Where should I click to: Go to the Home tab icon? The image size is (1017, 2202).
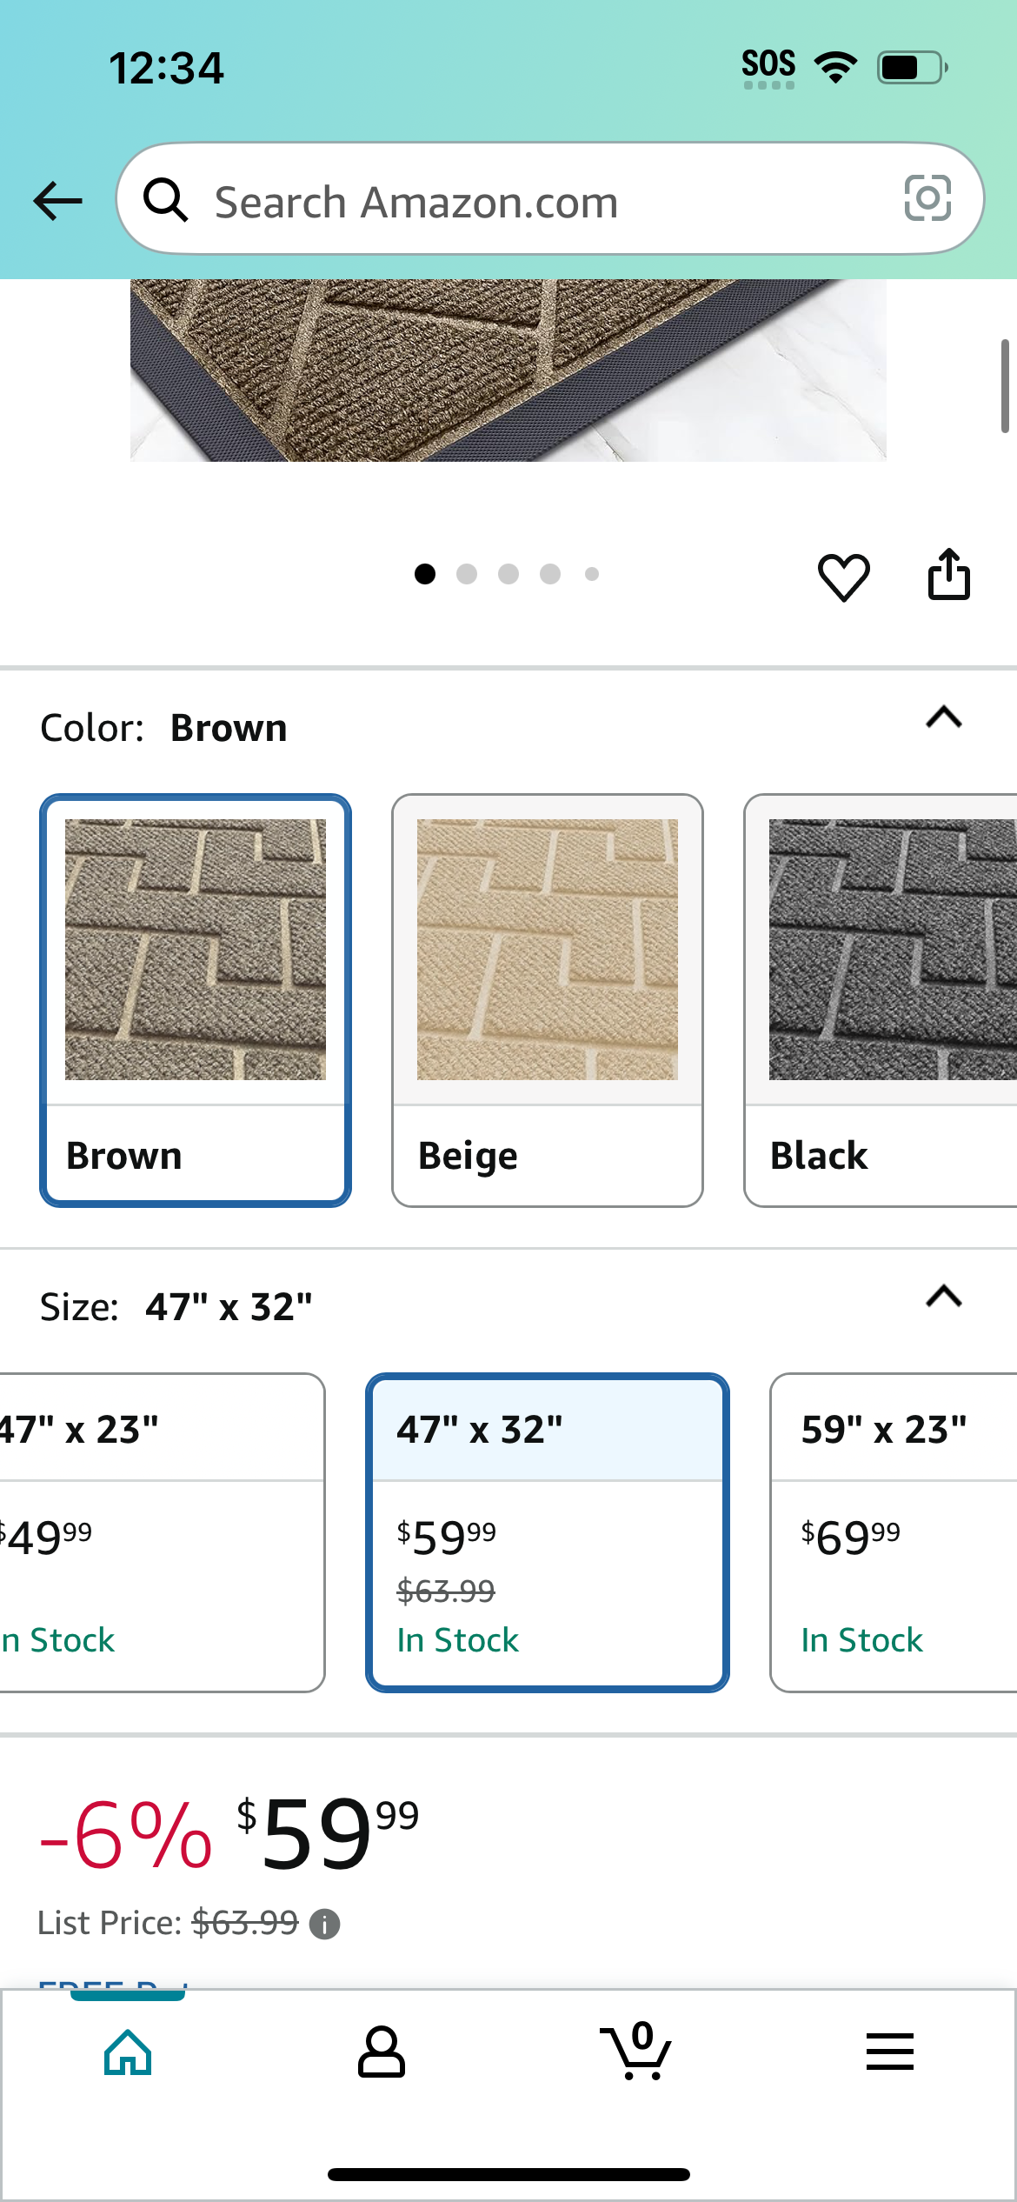click(128, 2052)
